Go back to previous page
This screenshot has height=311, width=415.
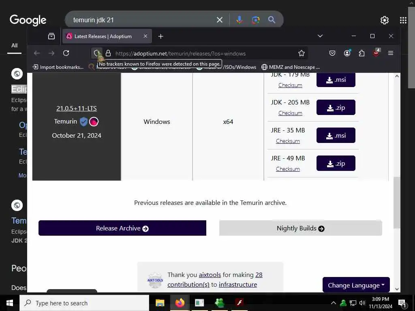point(37,53)
